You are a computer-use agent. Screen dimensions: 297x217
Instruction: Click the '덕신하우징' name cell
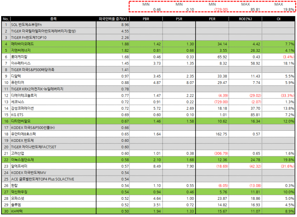click(53, 192)
